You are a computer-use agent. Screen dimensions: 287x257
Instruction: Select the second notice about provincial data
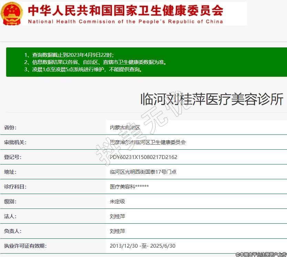tap(96, 62)
